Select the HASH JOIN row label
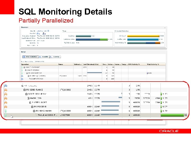Screen dimensions: 191x143 pyautogui.click(x=36, y=98)
